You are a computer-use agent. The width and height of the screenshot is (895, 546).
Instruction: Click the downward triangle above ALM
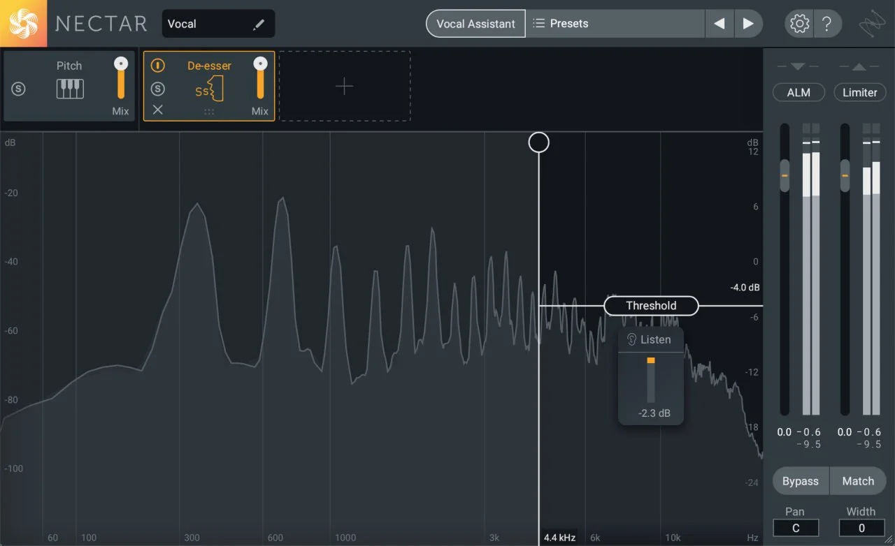point(798,67)
